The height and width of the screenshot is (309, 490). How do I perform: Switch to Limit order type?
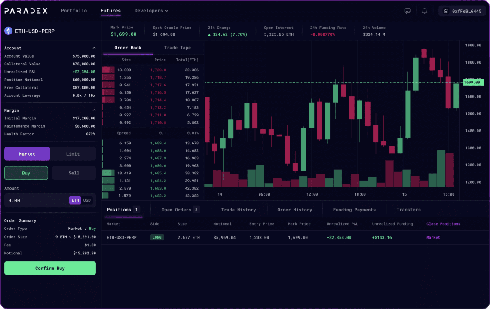(73, 154)
